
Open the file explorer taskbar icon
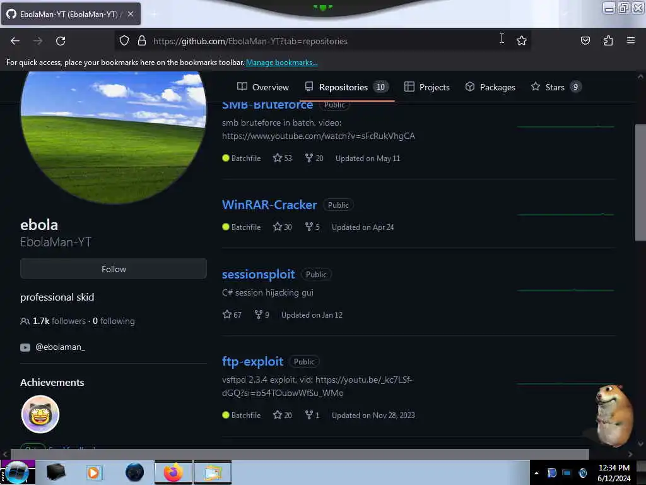(x=213, y=472)
